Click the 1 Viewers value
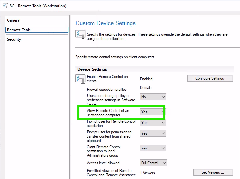This screenshot has width=240, height=179. tap(148, 173)
